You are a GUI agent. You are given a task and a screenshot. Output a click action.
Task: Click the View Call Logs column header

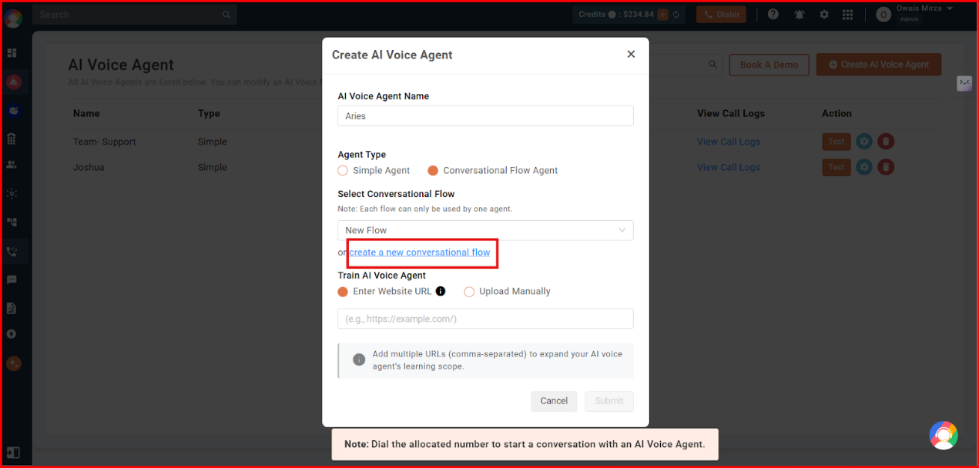[731, 113]
